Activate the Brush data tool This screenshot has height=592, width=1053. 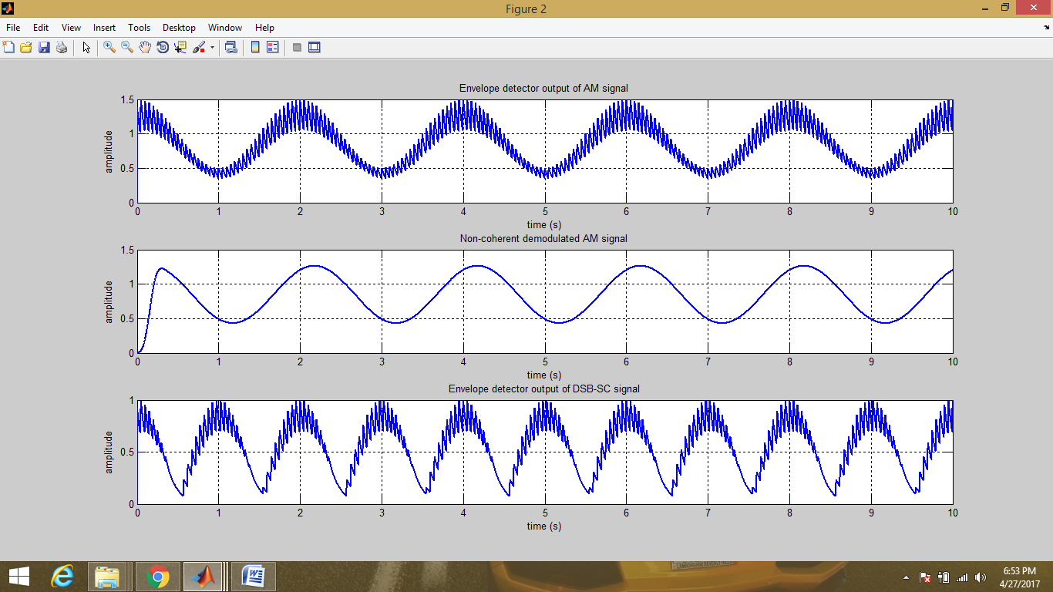pyautogui.click(x=199, y=47)
